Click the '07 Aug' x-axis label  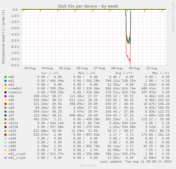click(x=99, y=68)
